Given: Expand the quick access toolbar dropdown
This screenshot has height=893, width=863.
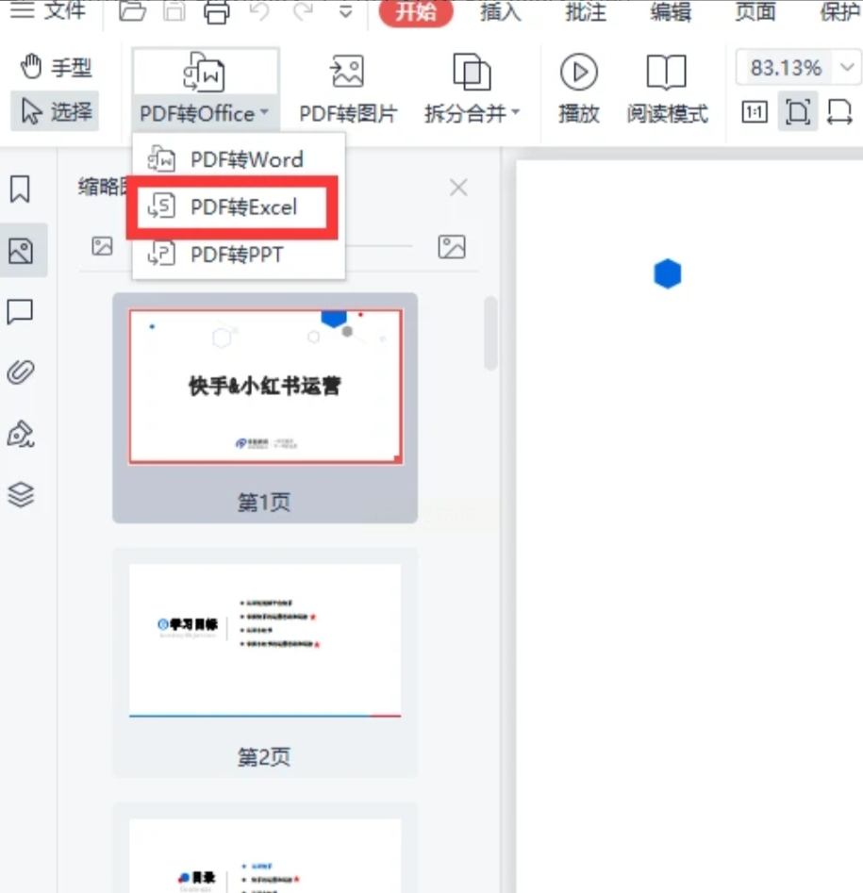Looking at the screenshot, I should point(346,10).
